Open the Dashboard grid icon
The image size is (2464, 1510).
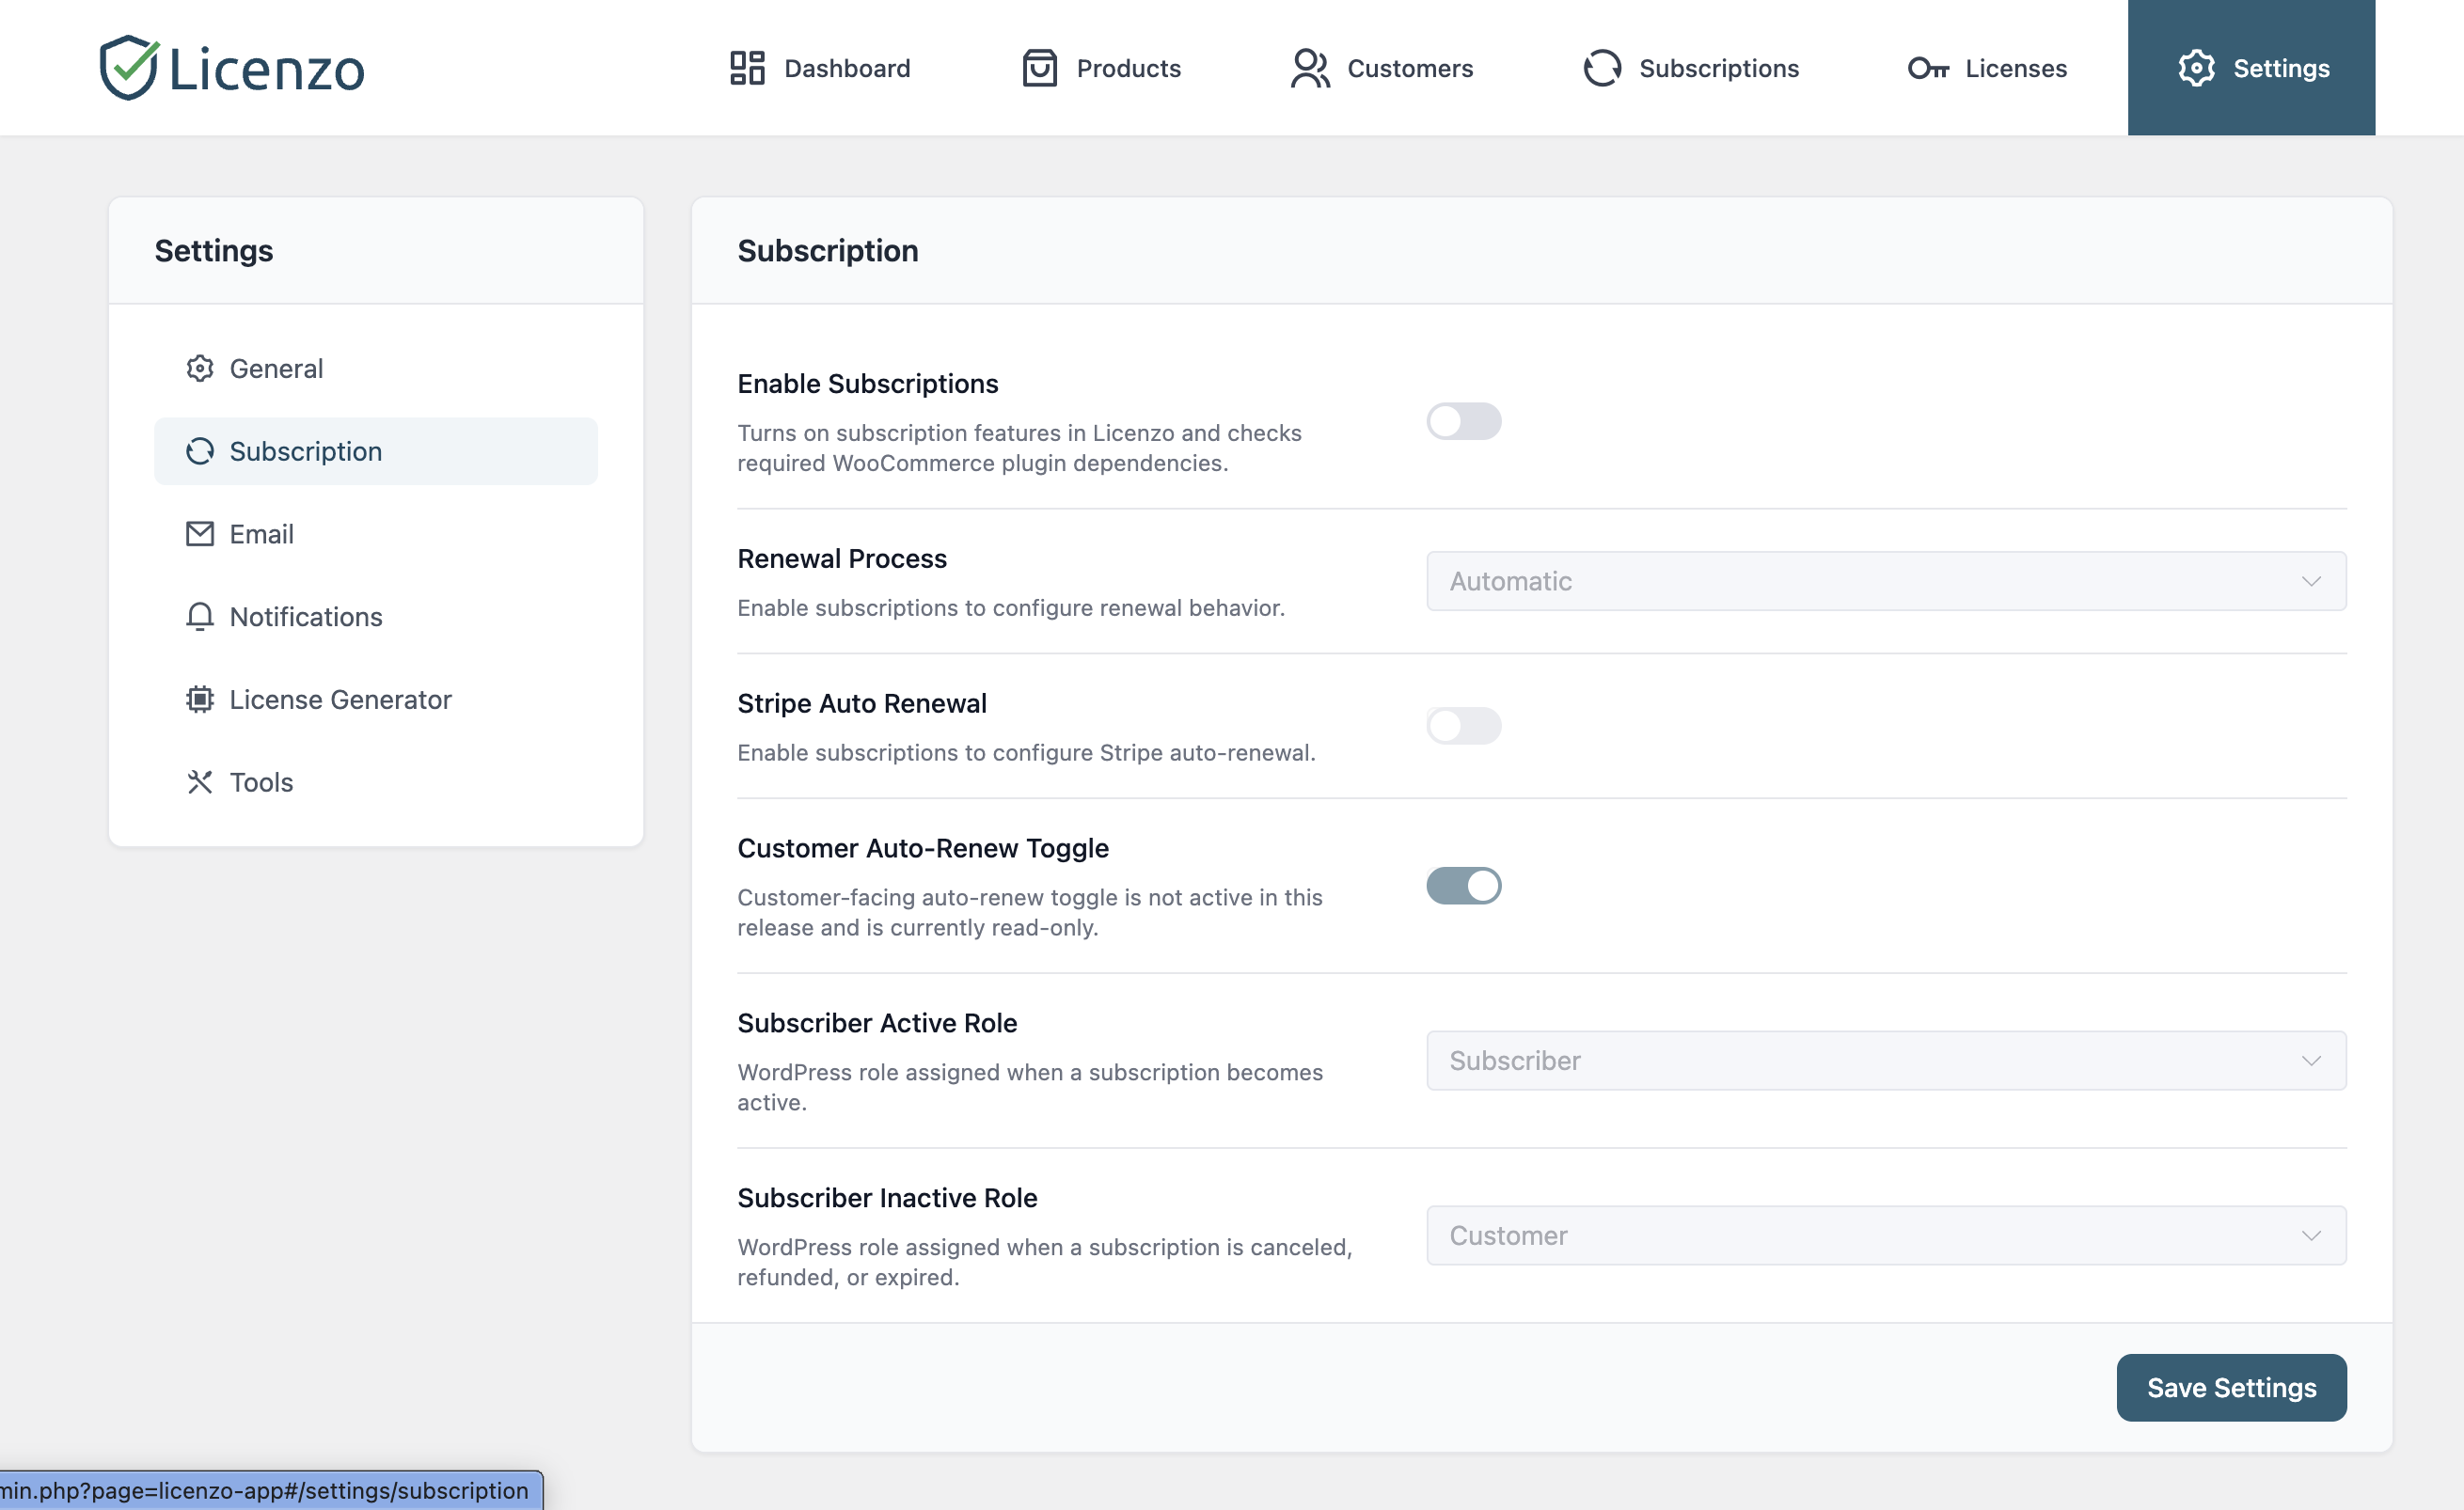[746, 68]
